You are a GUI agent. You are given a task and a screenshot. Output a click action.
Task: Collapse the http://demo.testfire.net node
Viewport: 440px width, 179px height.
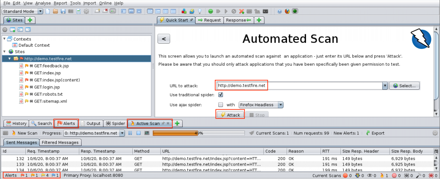[9, 58]
